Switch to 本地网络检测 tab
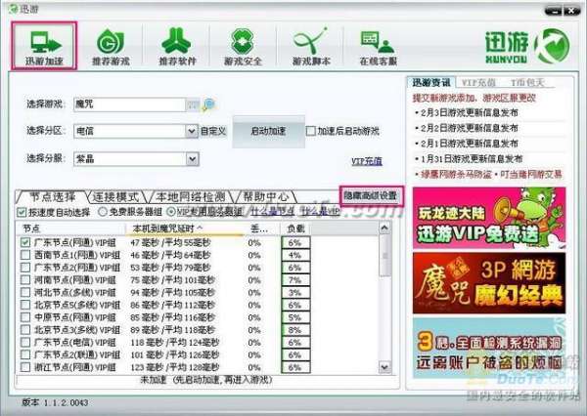Image resolution: width=587 pixels, height=416 pixels. tap(190, 196)
